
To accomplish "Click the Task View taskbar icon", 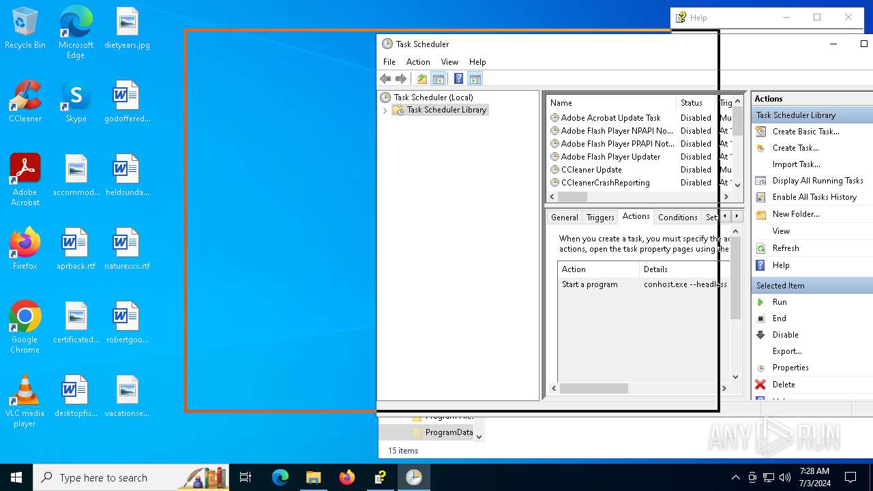I will [x=246, y=477].
